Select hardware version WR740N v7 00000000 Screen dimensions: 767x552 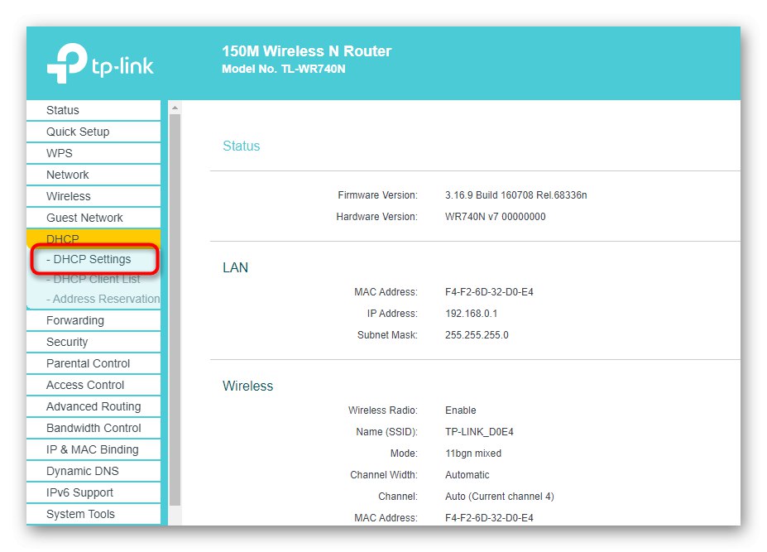[495, 217]
